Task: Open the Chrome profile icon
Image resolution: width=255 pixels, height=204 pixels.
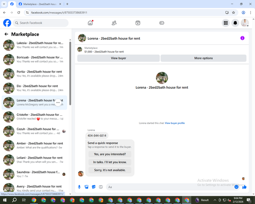Action: click(x=243, y=13)
